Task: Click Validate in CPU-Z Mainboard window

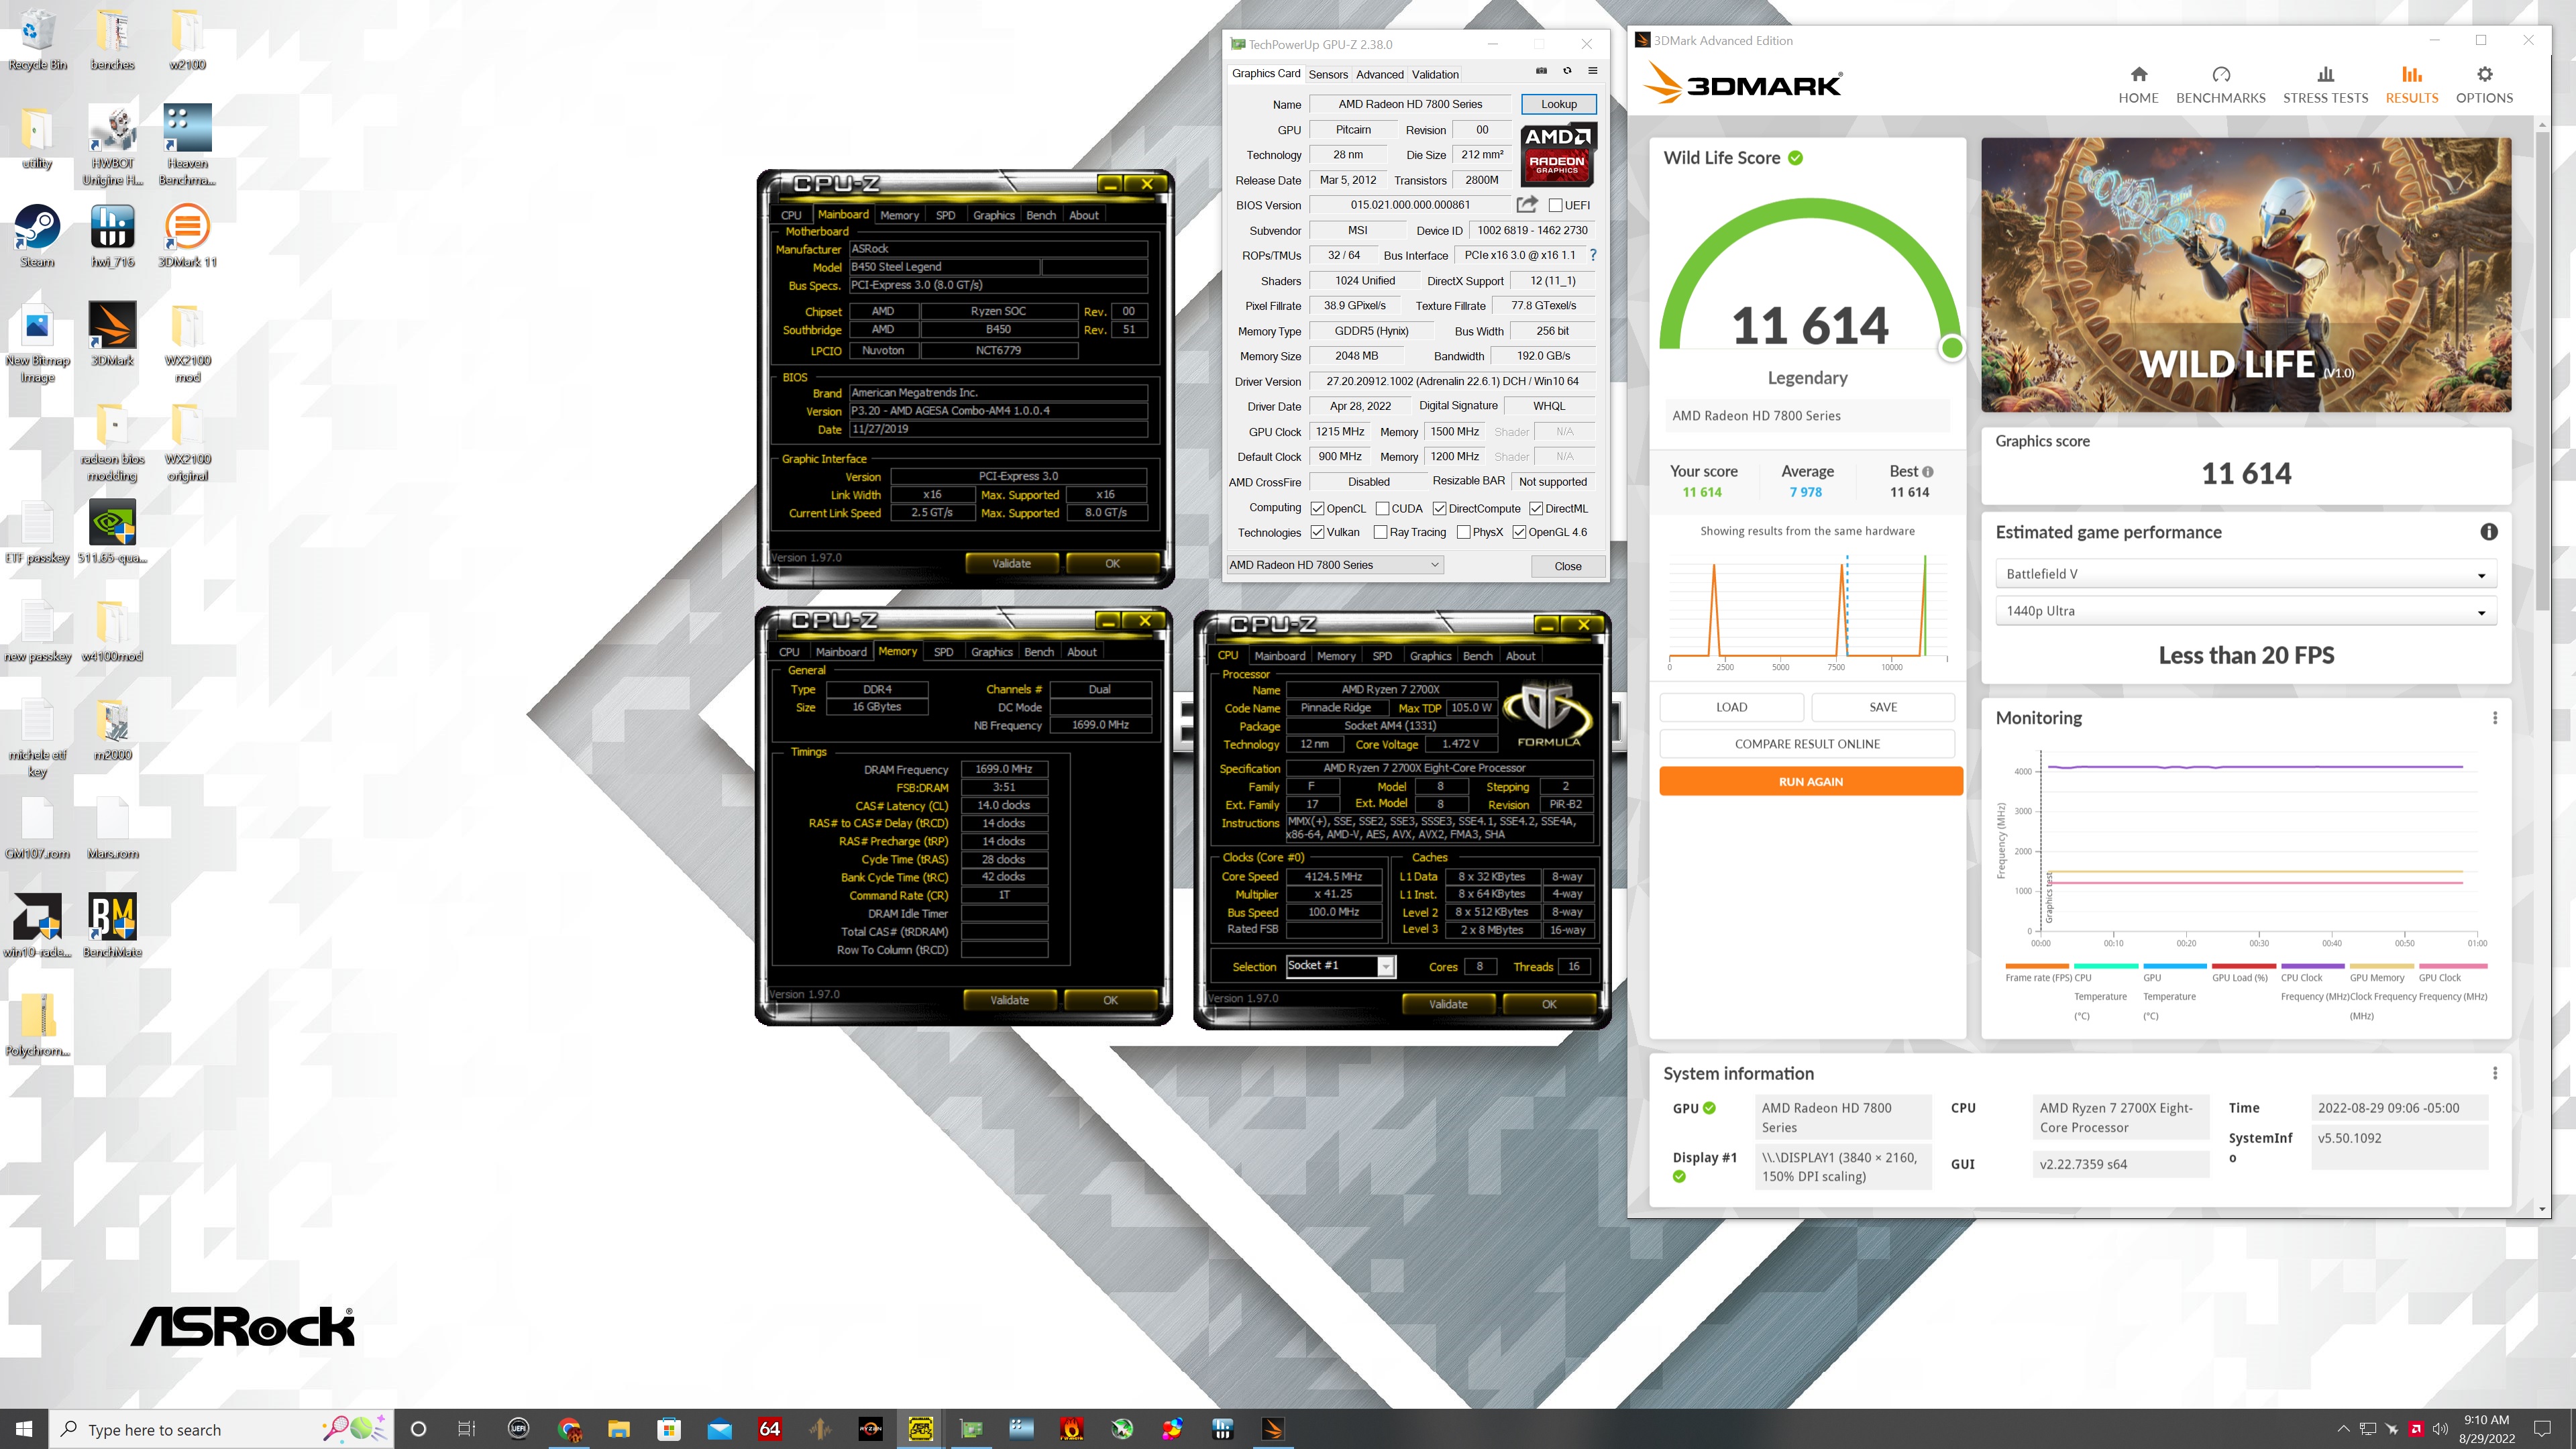Action: 1011,564
